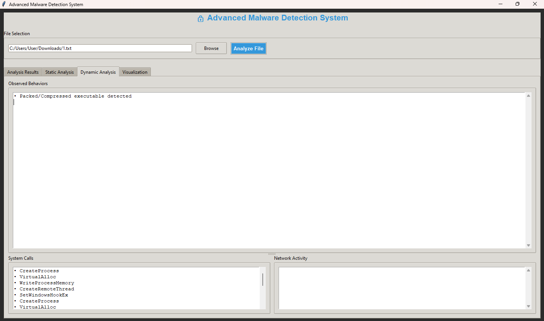544x321 pixels.
Task: Click the Packed/Compressed executable detected line
Action: pyautogui.click(x=76, y=96)
